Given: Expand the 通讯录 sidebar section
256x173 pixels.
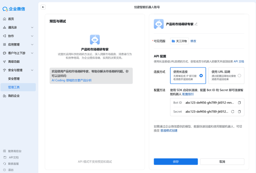Looking at the screenshot, I should (x=18, y=27).
